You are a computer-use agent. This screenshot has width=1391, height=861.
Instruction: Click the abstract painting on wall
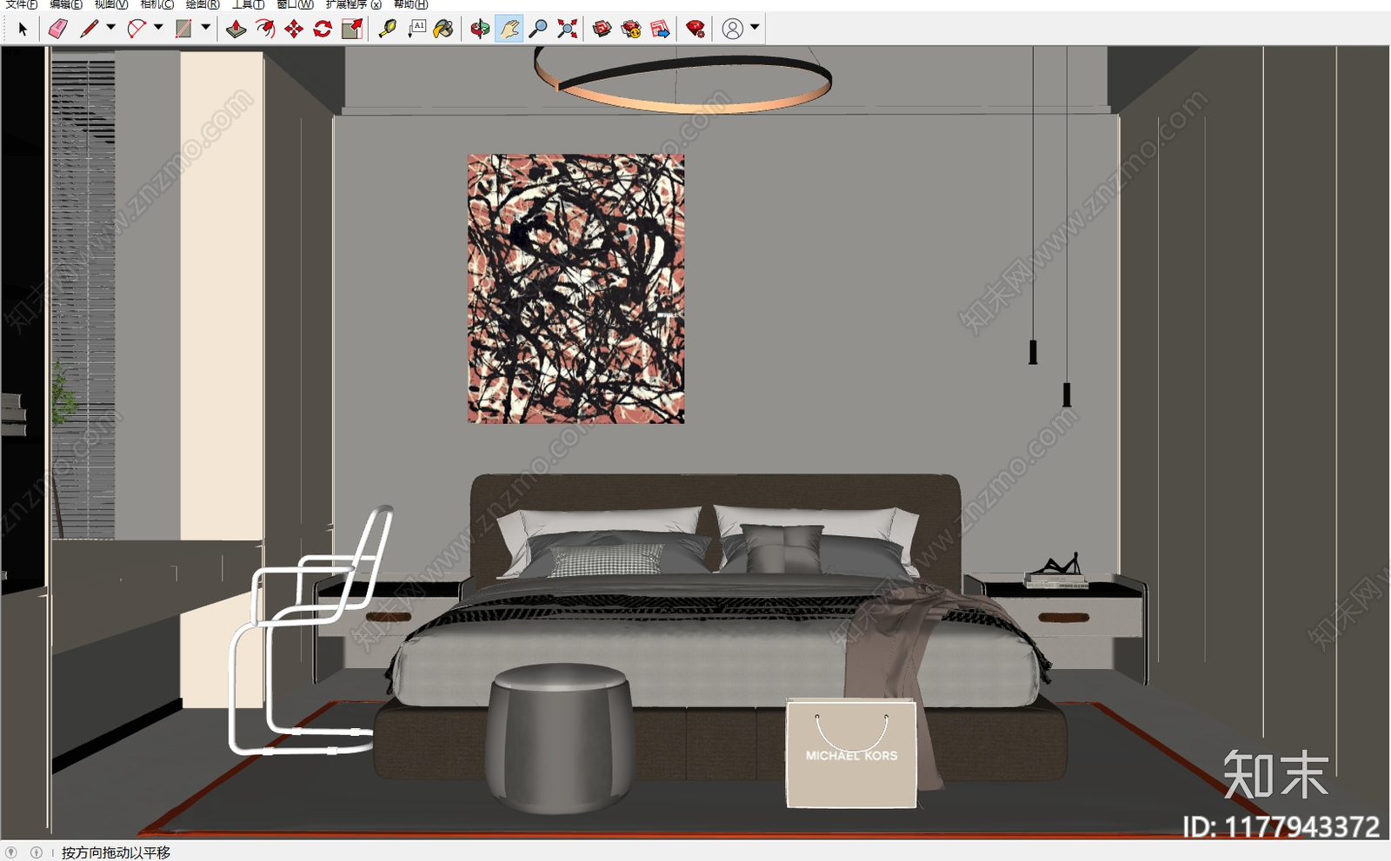[x=576, y=288]
